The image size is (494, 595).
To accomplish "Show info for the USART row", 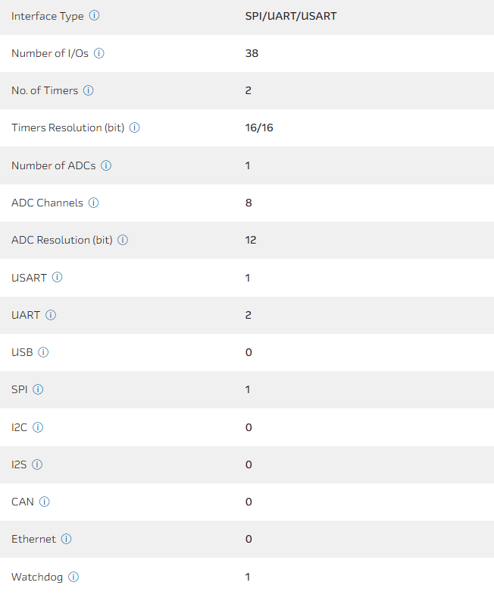I will click(57, 278).
